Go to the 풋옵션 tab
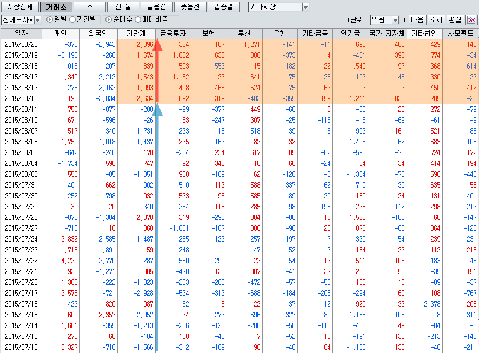The image size is (479, 353). click(x=190, y=7)
